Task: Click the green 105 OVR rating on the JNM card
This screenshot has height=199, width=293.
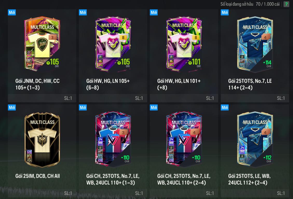Action: [53, 63]
